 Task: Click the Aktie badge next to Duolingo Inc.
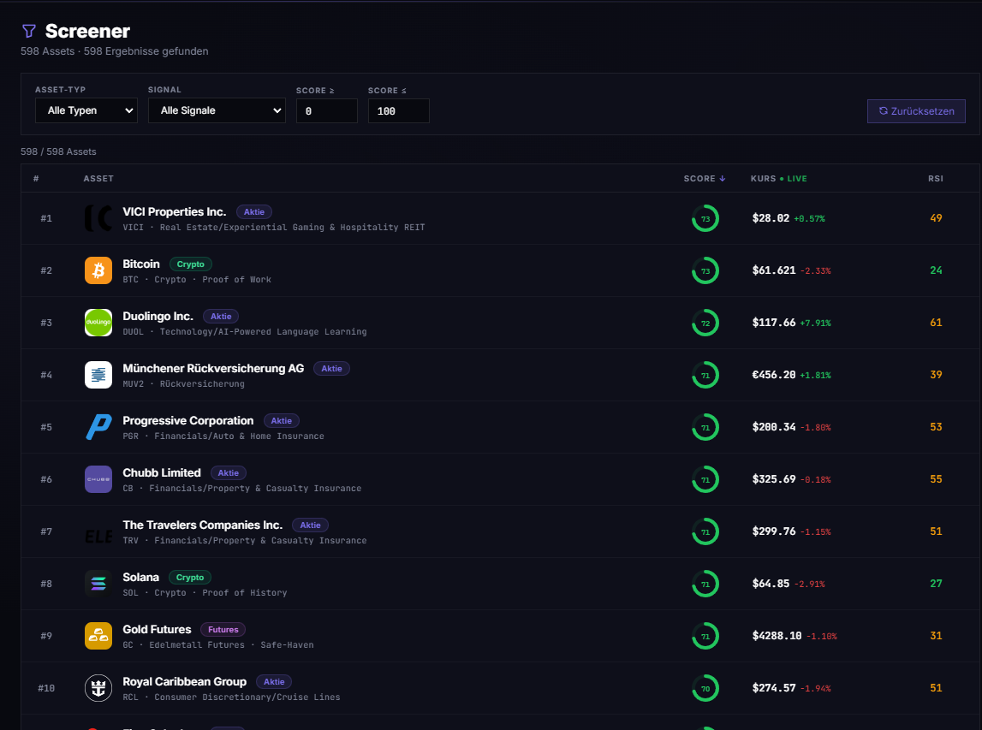click(221, 316)
